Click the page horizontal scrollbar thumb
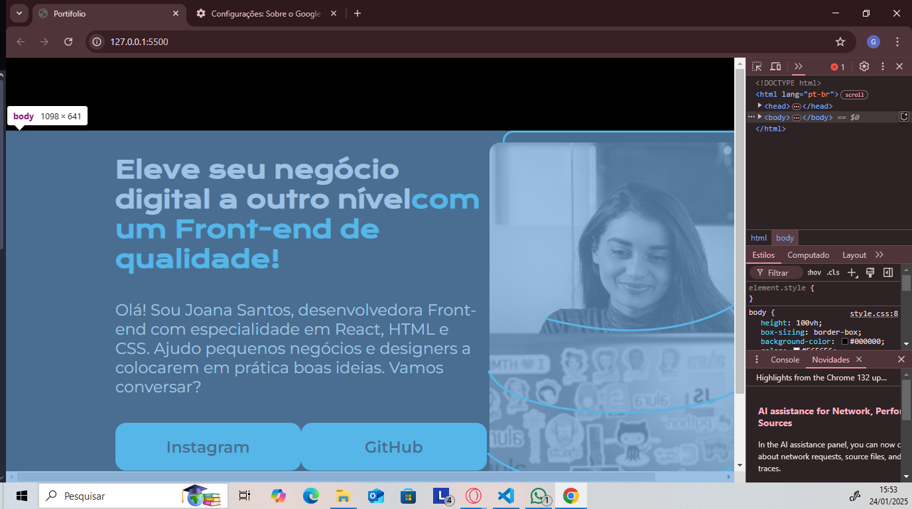 336,477
